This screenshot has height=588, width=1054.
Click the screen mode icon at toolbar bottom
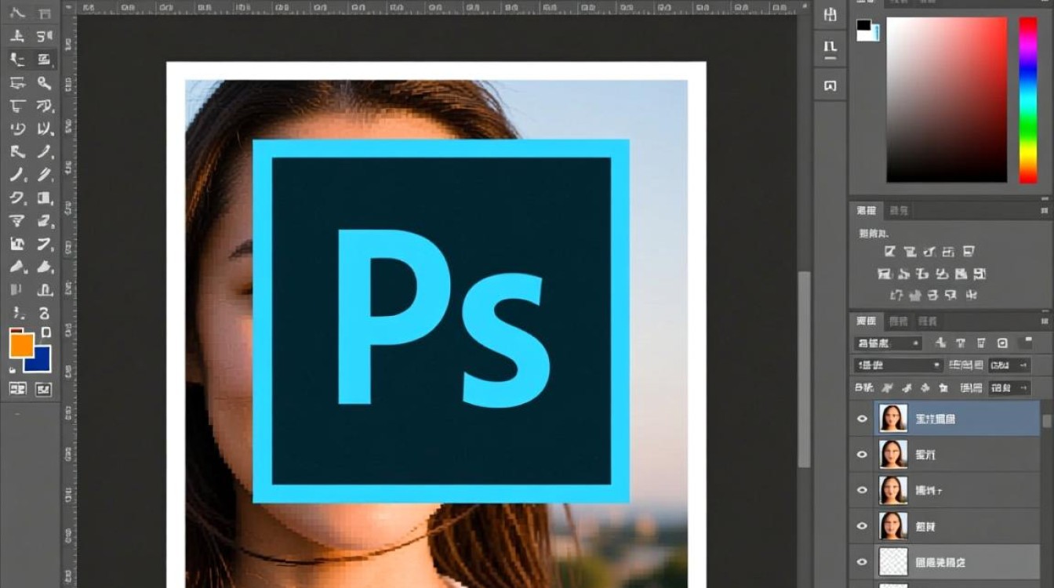pos(43,388)
